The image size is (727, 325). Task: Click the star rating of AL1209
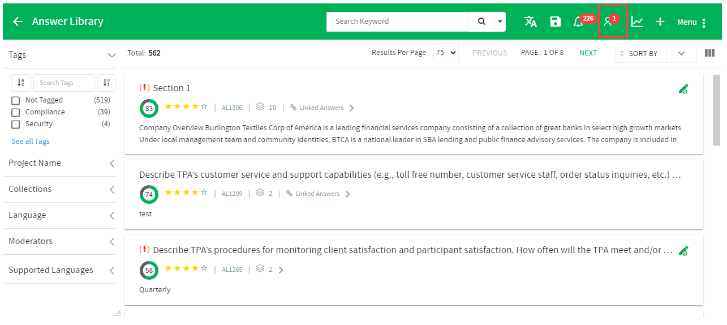(186, 193)
